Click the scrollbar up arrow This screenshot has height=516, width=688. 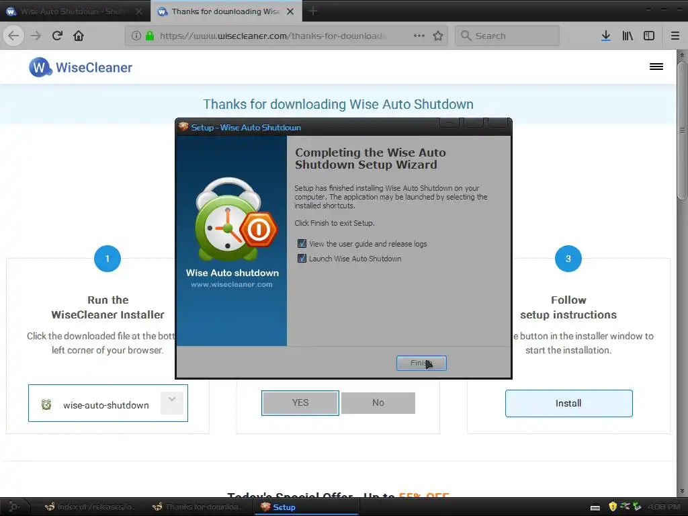click(682, 56)
